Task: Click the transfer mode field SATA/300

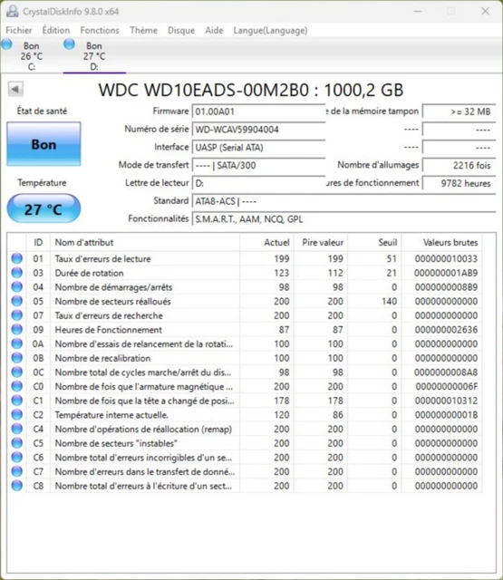Action: point(258,165)
